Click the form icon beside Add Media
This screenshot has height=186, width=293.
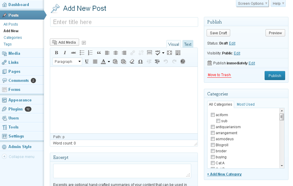(x=84, y=43)
